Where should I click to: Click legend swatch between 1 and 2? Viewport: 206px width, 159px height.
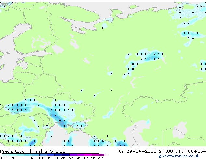[x=20, y=155]
